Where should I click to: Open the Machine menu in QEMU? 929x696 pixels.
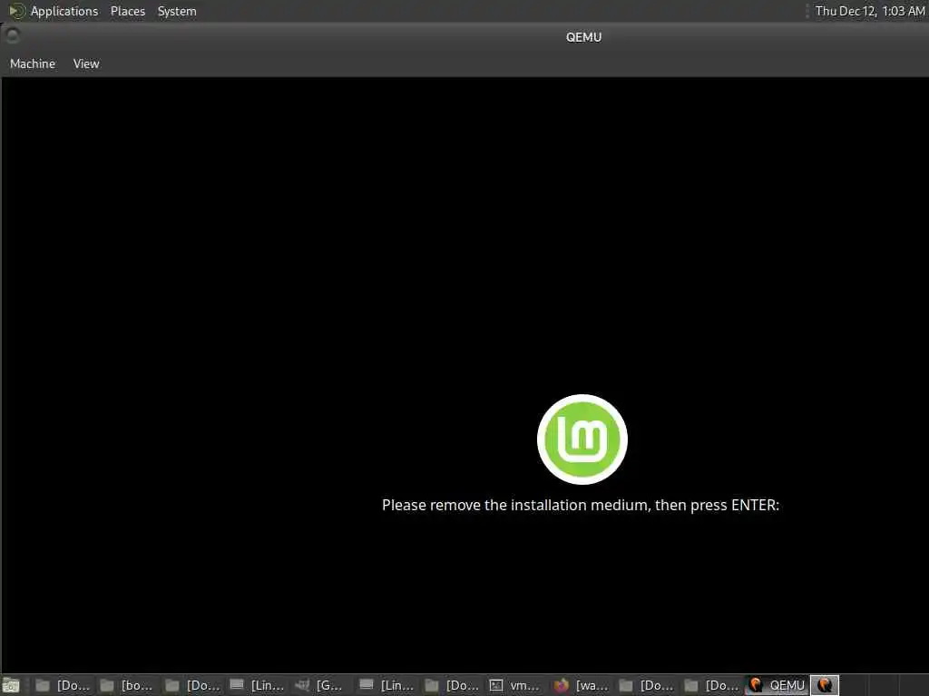point(33,63)
